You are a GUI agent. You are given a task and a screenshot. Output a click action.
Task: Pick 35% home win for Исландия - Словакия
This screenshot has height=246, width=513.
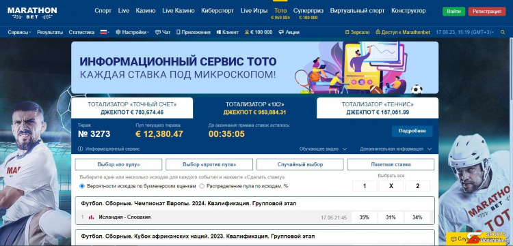coord(364,217)
